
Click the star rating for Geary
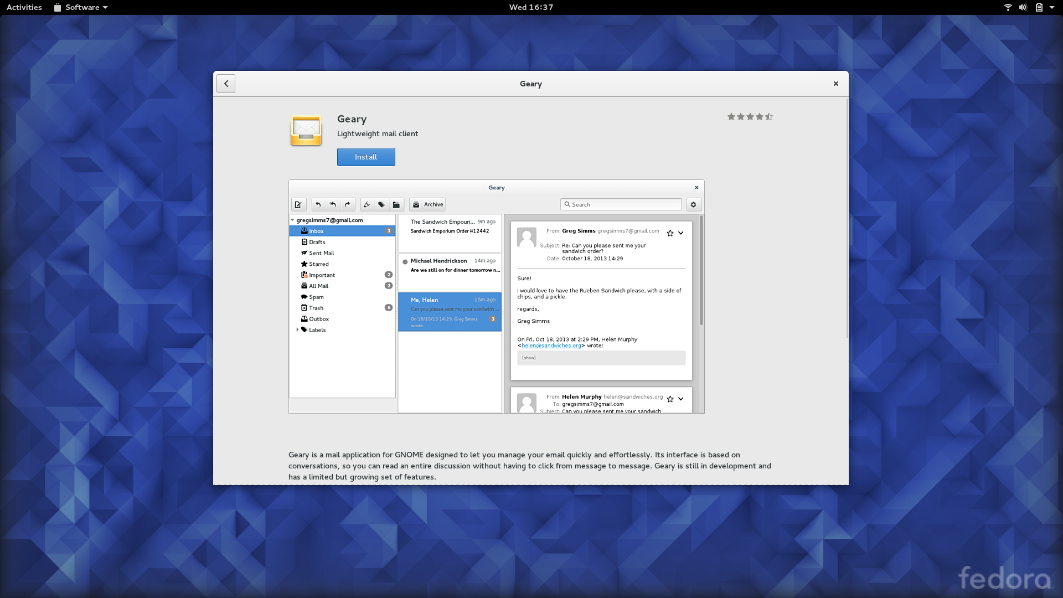coord(750,117)
